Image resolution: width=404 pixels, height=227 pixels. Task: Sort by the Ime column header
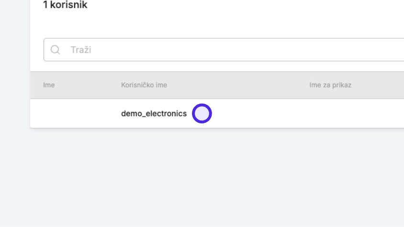(49, 85)
